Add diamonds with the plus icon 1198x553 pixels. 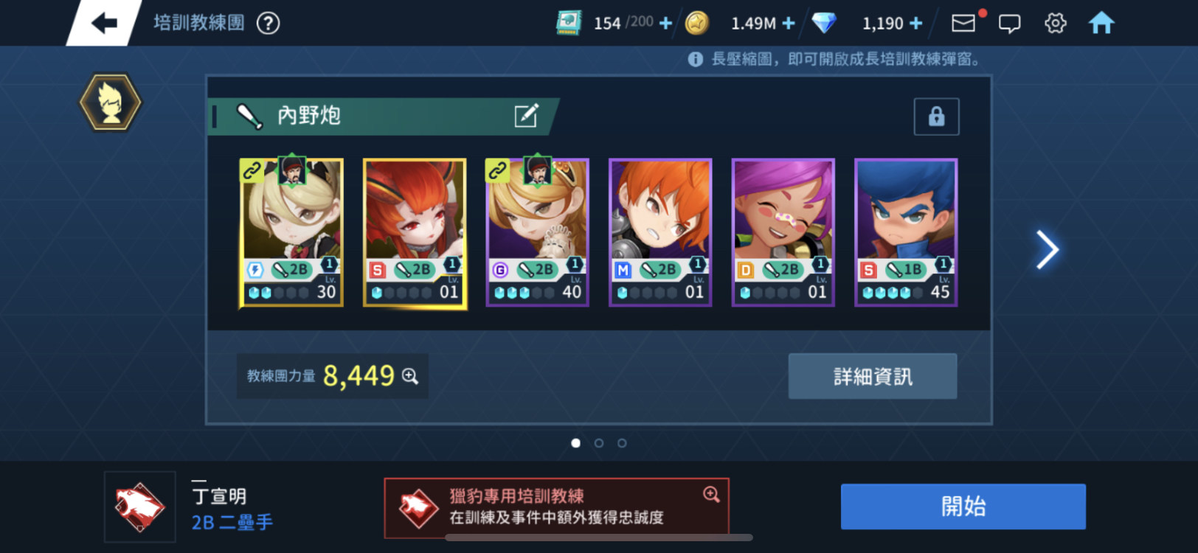[x=915, y=24]
